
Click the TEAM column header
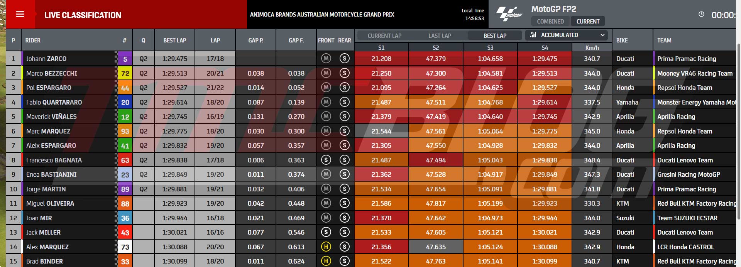664,40
